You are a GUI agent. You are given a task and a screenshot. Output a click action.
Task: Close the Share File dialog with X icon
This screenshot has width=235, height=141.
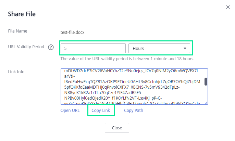click(x=228, y=7)
